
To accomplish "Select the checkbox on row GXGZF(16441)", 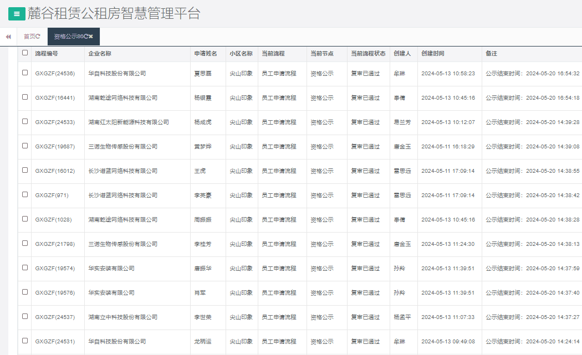I will (x=24, y=97).
